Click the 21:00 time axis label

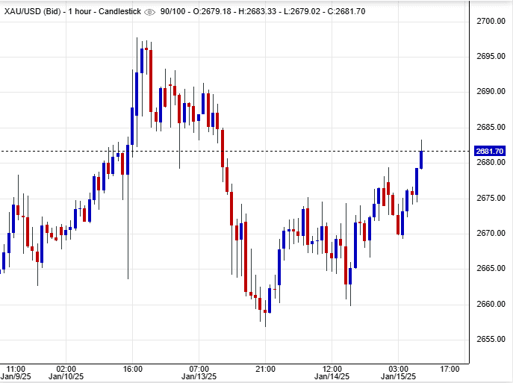266,369
